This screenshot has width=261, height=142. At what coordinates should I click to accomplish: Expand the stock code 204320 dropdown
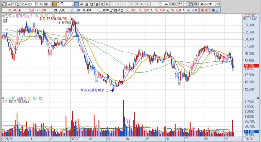point(37,4)
